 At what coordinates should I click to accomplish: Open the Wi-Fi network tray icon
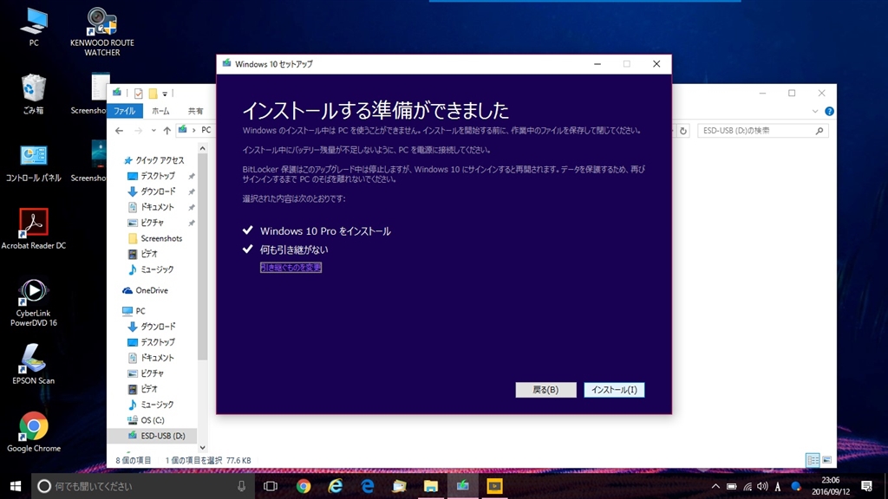(x=748, y=486)
